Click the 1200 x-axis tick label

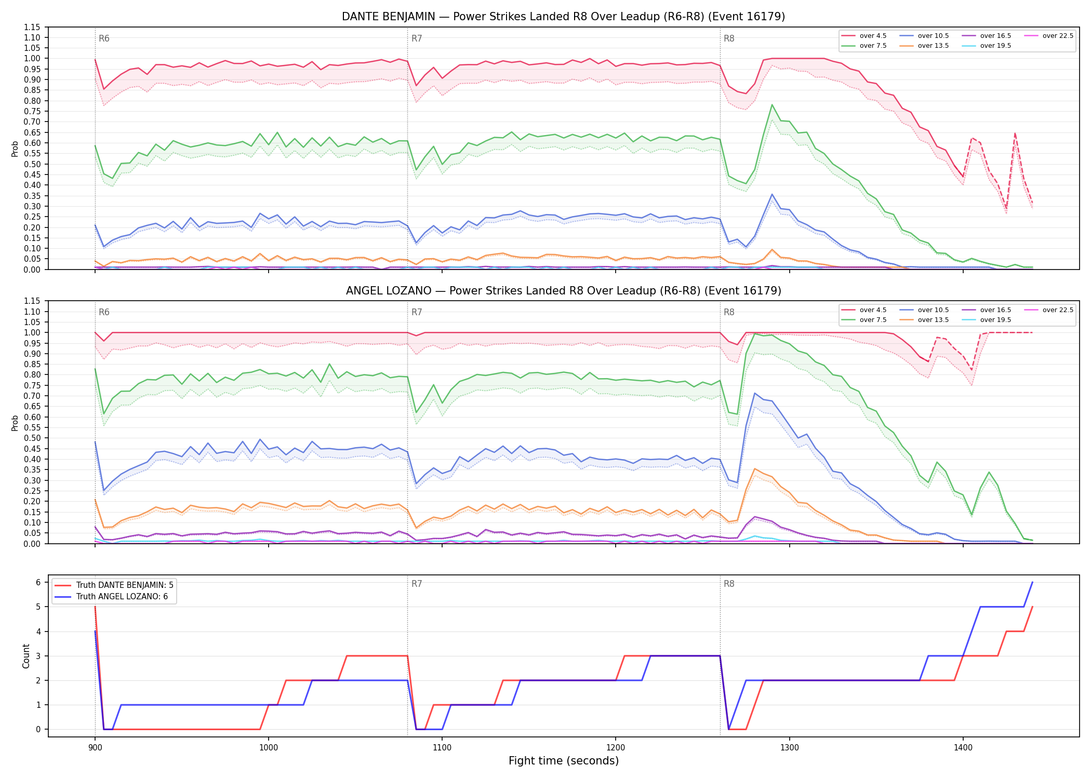(x=616, y=747)
